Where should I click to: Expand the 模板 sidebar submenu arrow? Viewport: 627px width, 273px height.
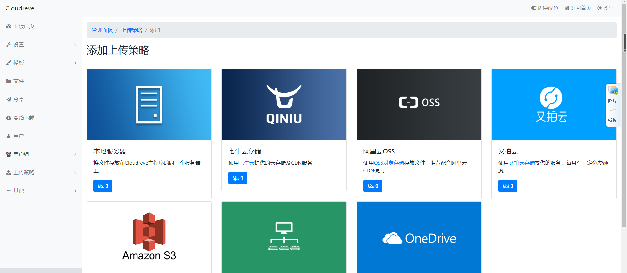[x=75, y=63]
